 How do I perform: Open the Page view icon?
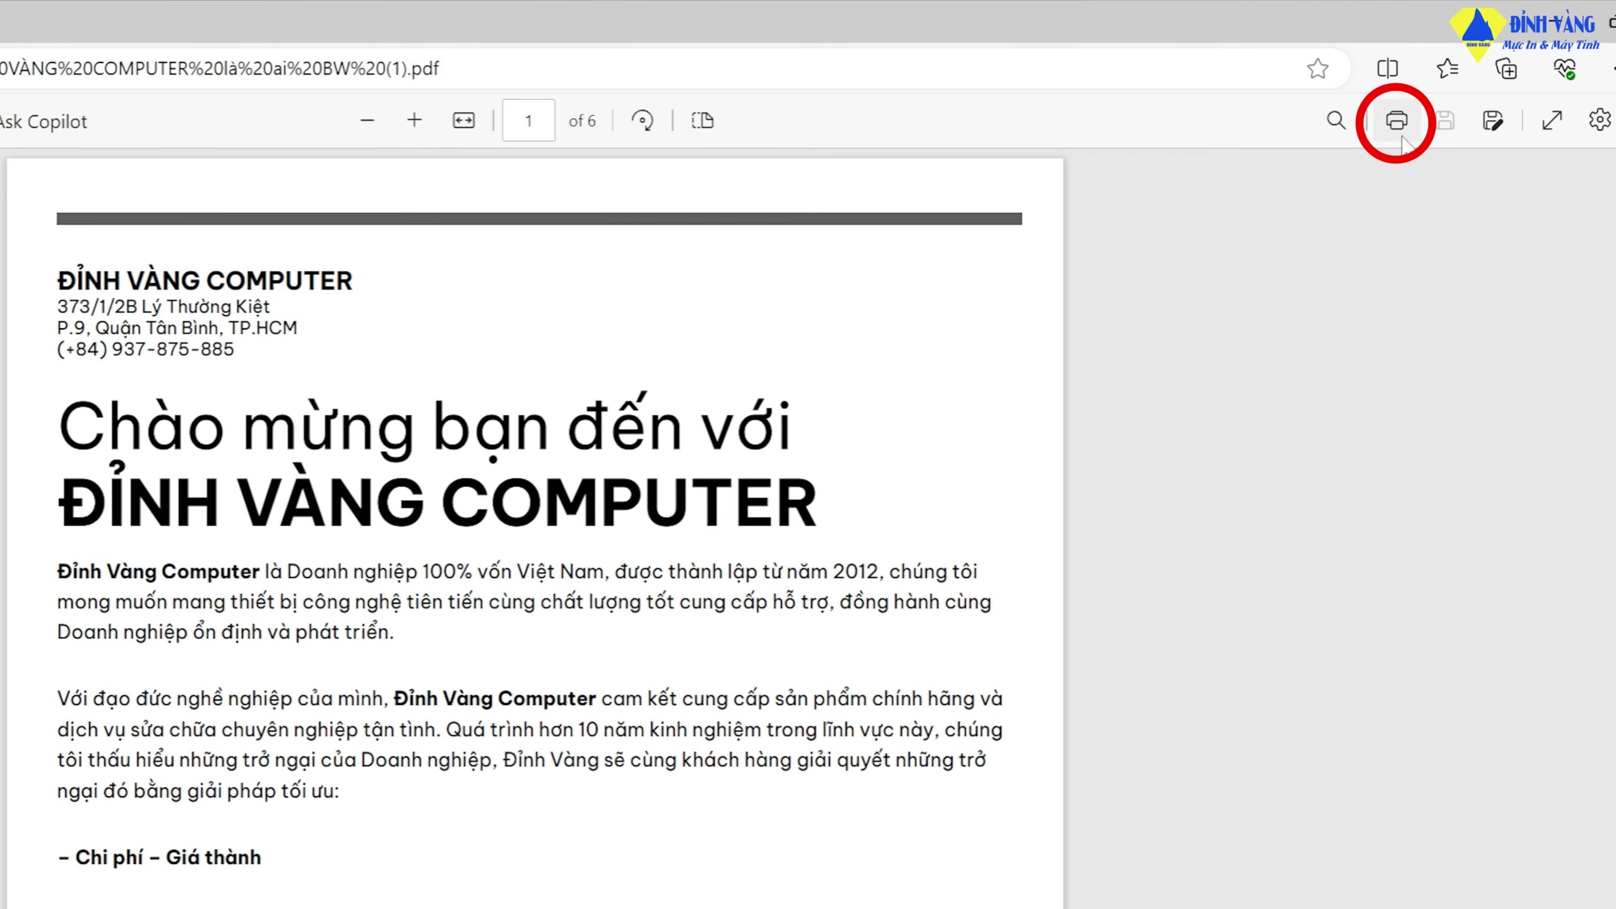pyautogui.click(x=703, y=120)
